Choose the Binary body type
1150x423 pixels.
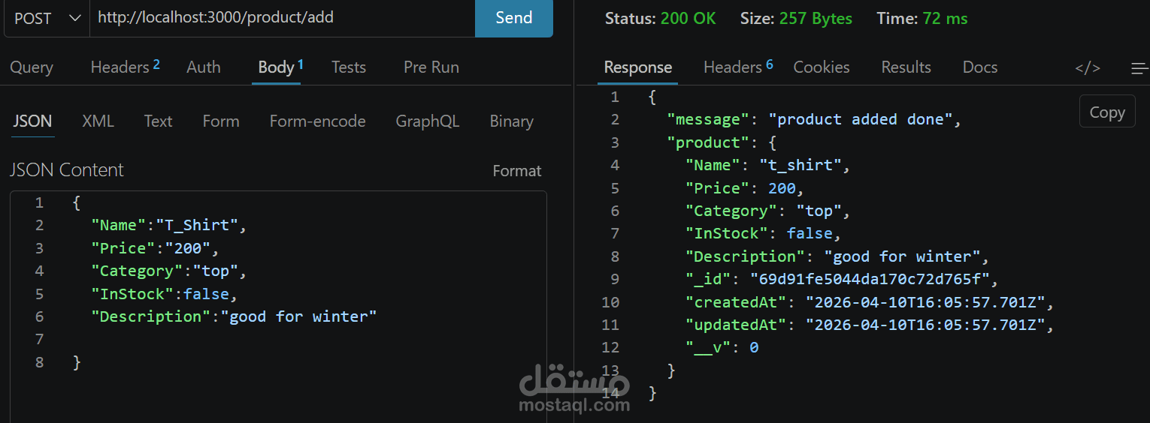click(x=511, y=121)
